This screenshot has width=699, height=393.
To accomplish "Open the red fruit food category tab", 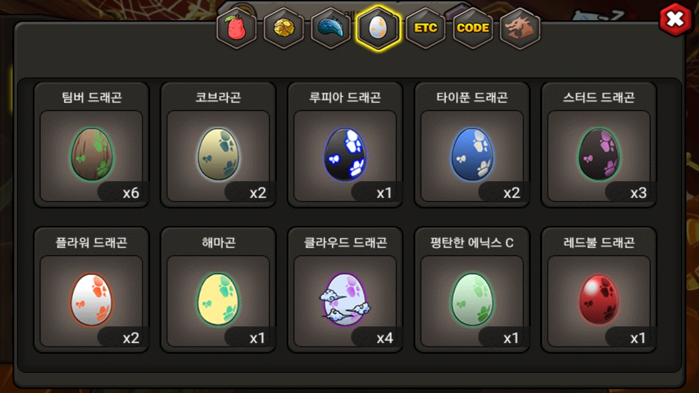I will coord(236,28).
